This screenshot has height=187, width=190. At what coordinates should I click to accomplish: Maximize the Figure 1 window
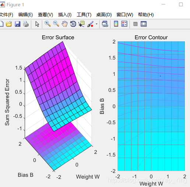(x=181, y=4)
